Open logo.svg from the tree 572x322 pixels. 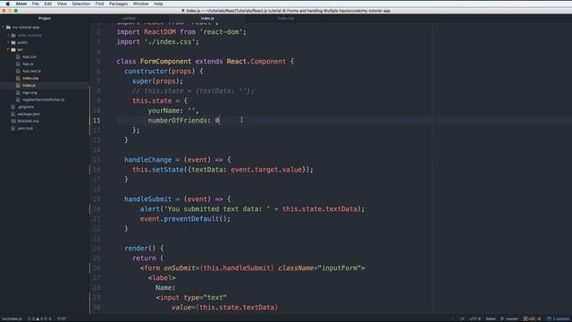pyautogui.click(x=29, y=93)
